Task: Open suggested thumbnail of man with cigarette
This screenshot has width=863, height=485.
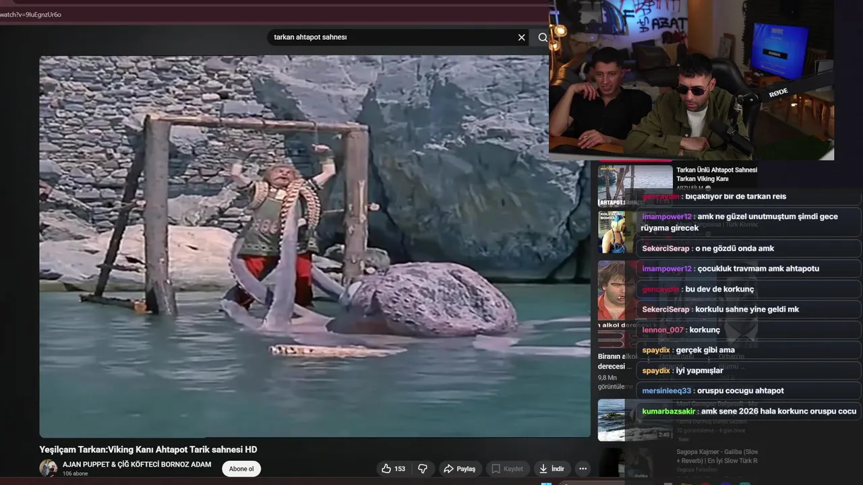Action: 616,290
